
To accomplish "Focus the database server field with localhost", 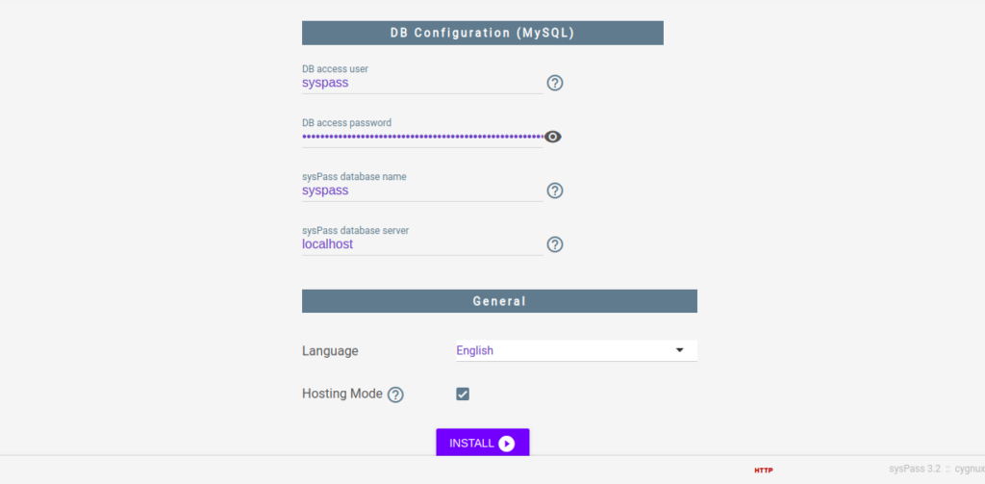I will (422, 244).
